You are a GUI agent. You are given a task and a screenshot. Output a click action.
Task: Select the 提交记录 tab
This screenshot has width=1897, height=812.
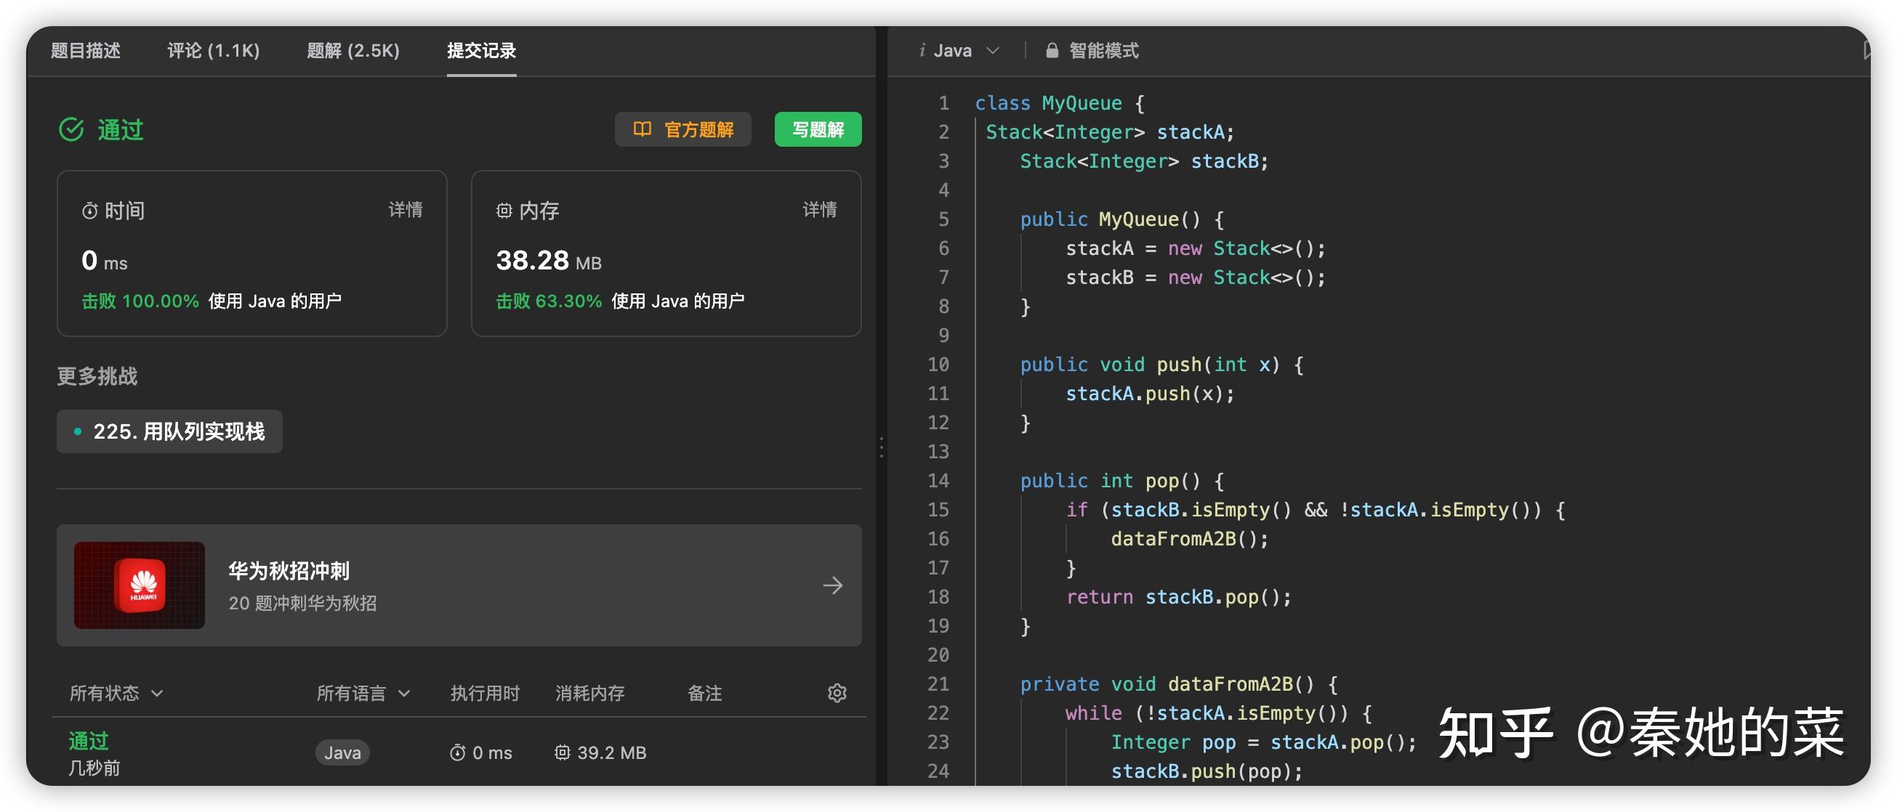tap(481, 50)
